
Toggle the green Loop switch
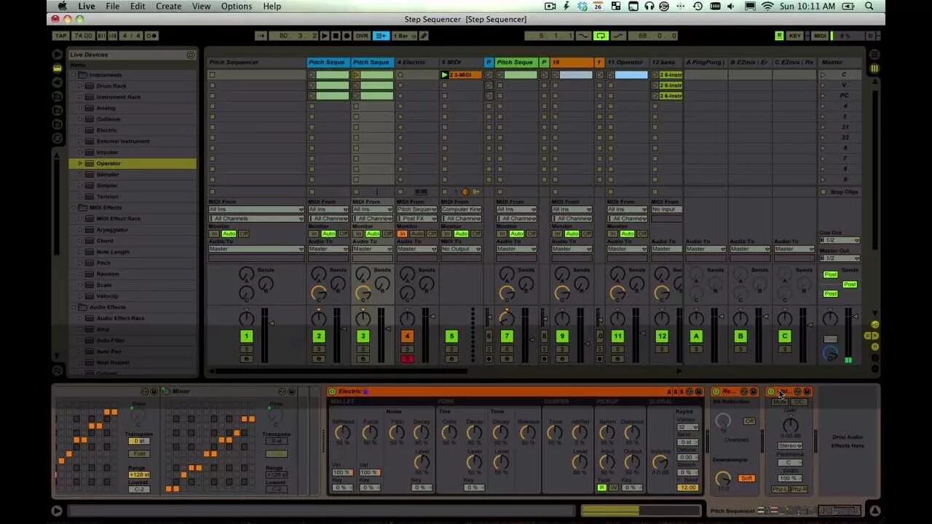[601, 36]
